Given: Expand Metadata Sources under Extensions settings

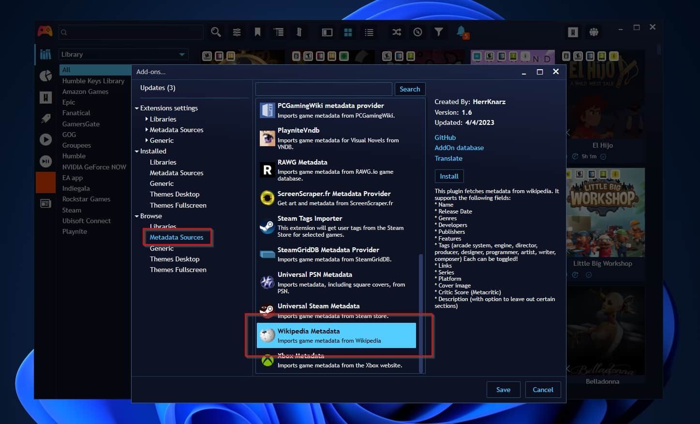Looking at the screenshot, I should pos(147,130).
